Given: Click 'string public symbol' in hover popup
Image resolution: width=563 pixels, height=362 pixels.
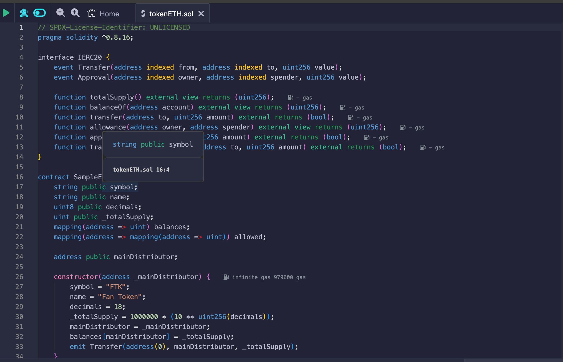Looking at the screenshot, I should point(153,144).
